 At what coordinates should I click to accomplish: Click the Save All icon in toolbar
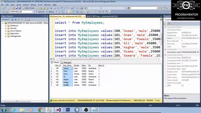(19, 8)
